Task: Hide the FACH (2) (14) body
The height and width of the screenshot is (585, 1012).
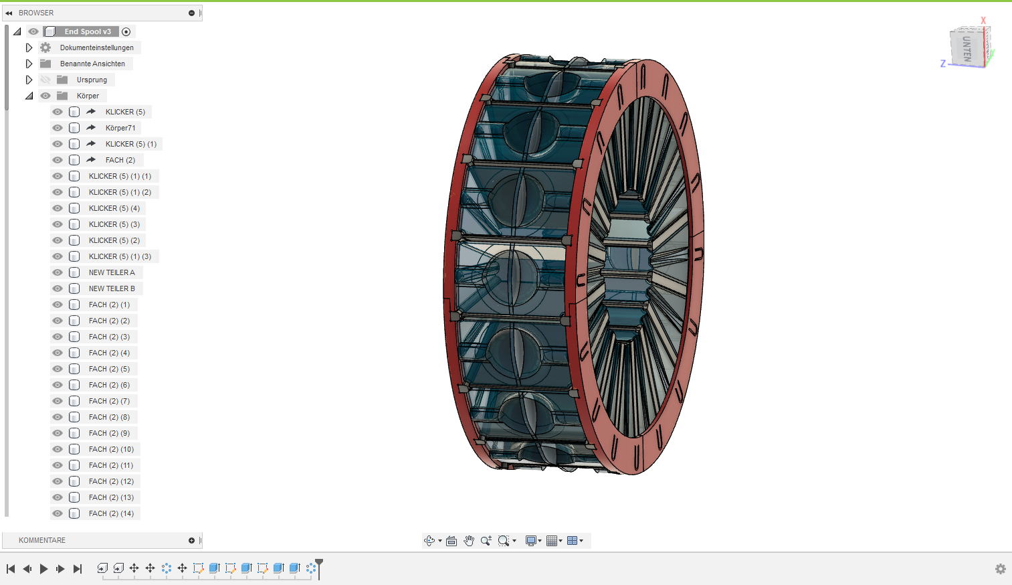Action: (x=58, y=513)
